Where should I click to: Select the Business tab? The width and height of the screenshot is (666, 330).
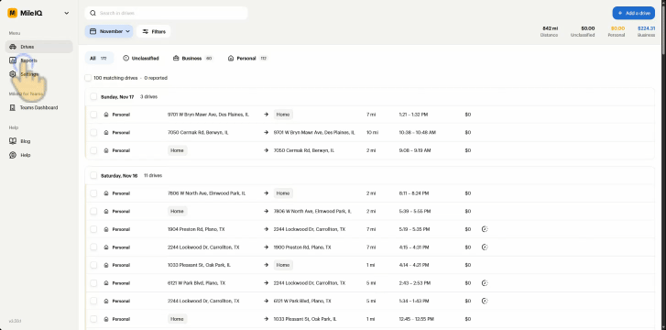(x=192, y=59)
